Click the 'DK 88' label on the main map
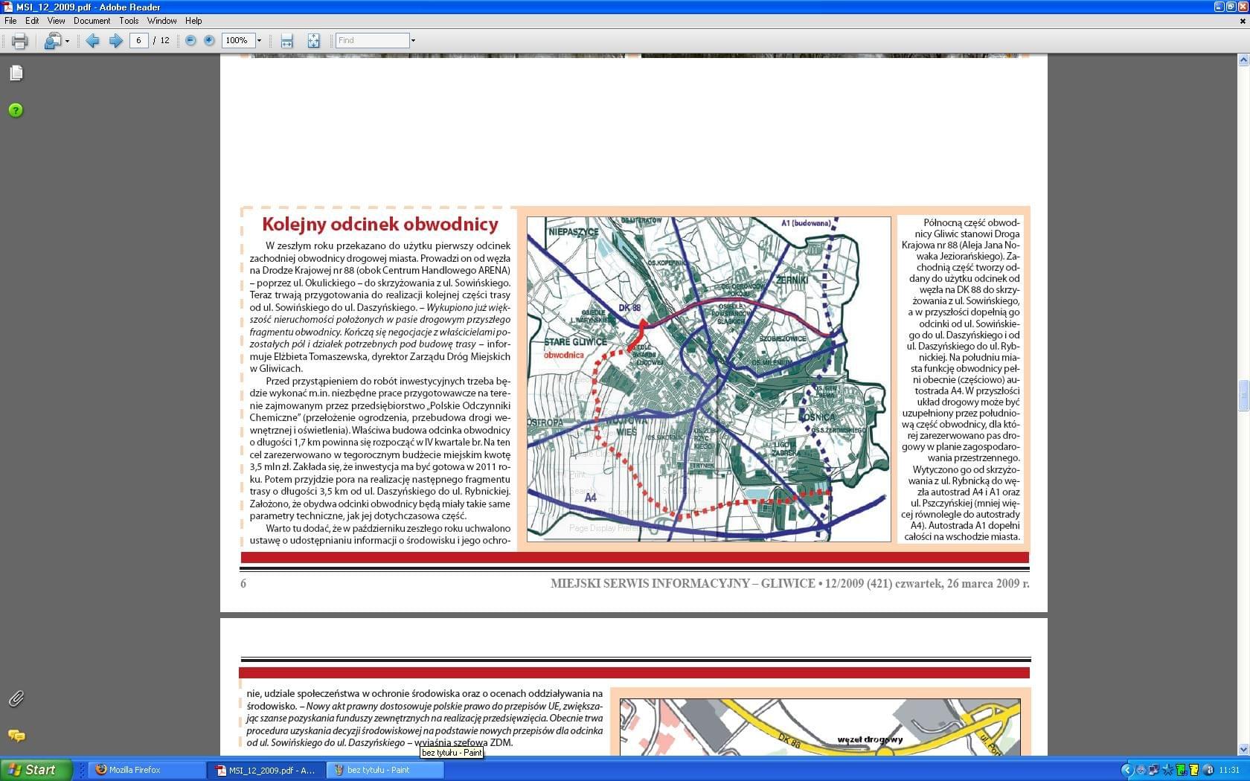Image resolution: width=1250 pixels, height=781 pixels. tap(629, 307)
